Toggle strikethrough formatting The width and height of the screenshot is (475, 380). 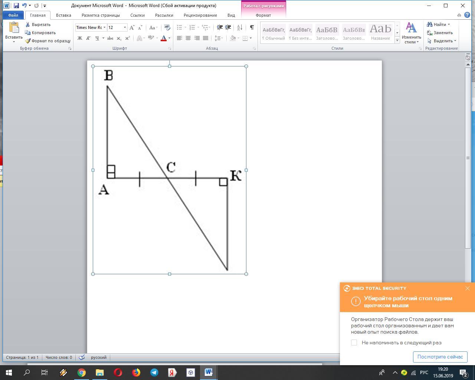click(110, 38)
